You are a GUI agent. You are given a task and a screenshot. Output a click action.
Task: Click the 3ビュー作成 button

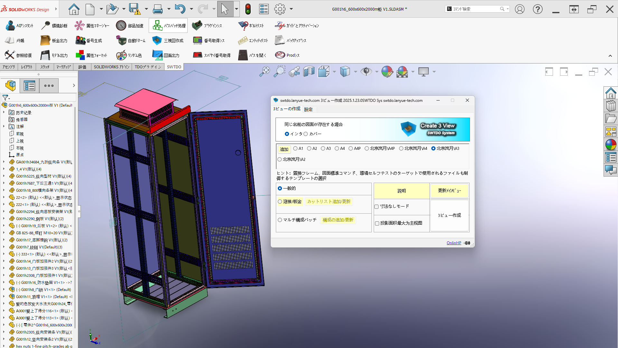449,215
